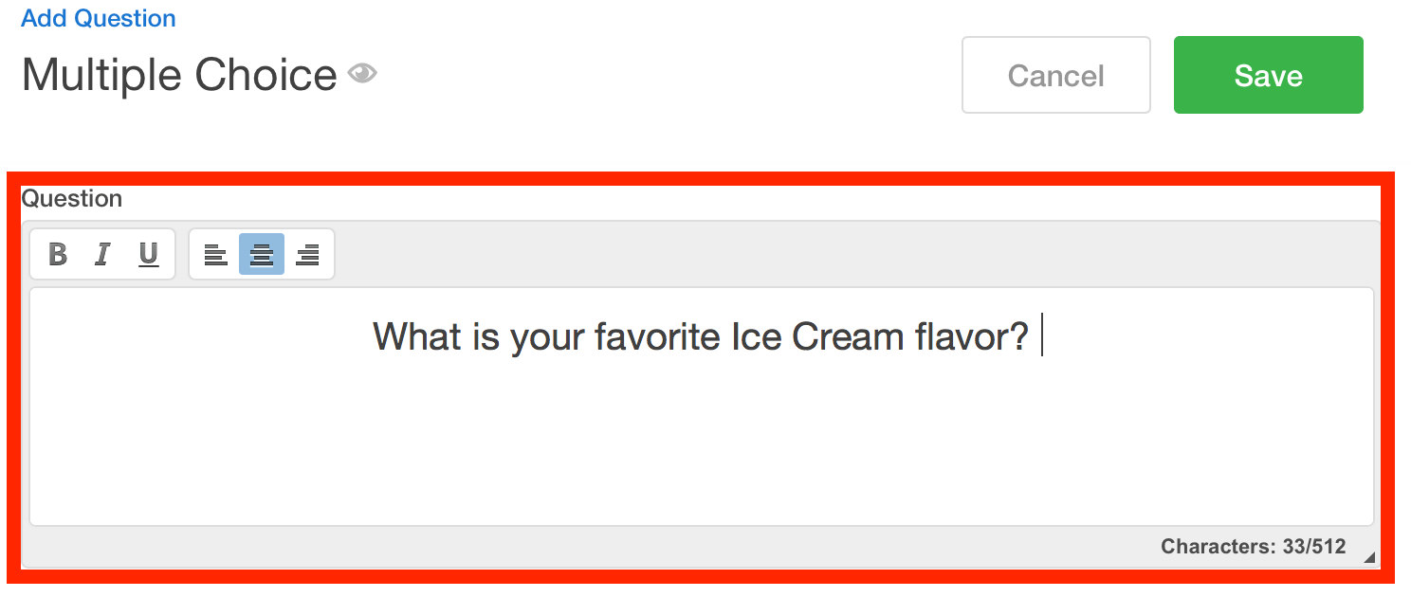Place cursor on the word favorite
Viewport: 1411px width, 597px height.
(x=657, y=336)
